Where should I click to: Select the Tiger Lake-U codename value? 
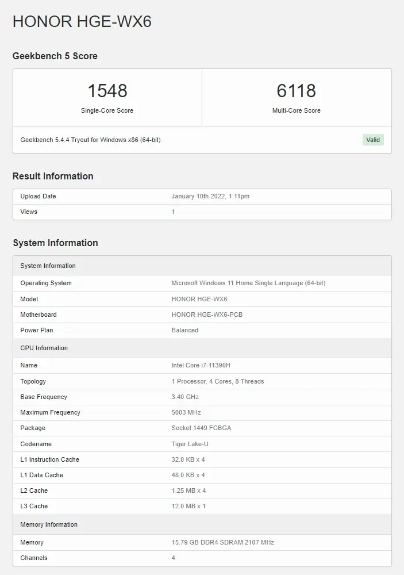pyautogui.click(x=190, y=444)
